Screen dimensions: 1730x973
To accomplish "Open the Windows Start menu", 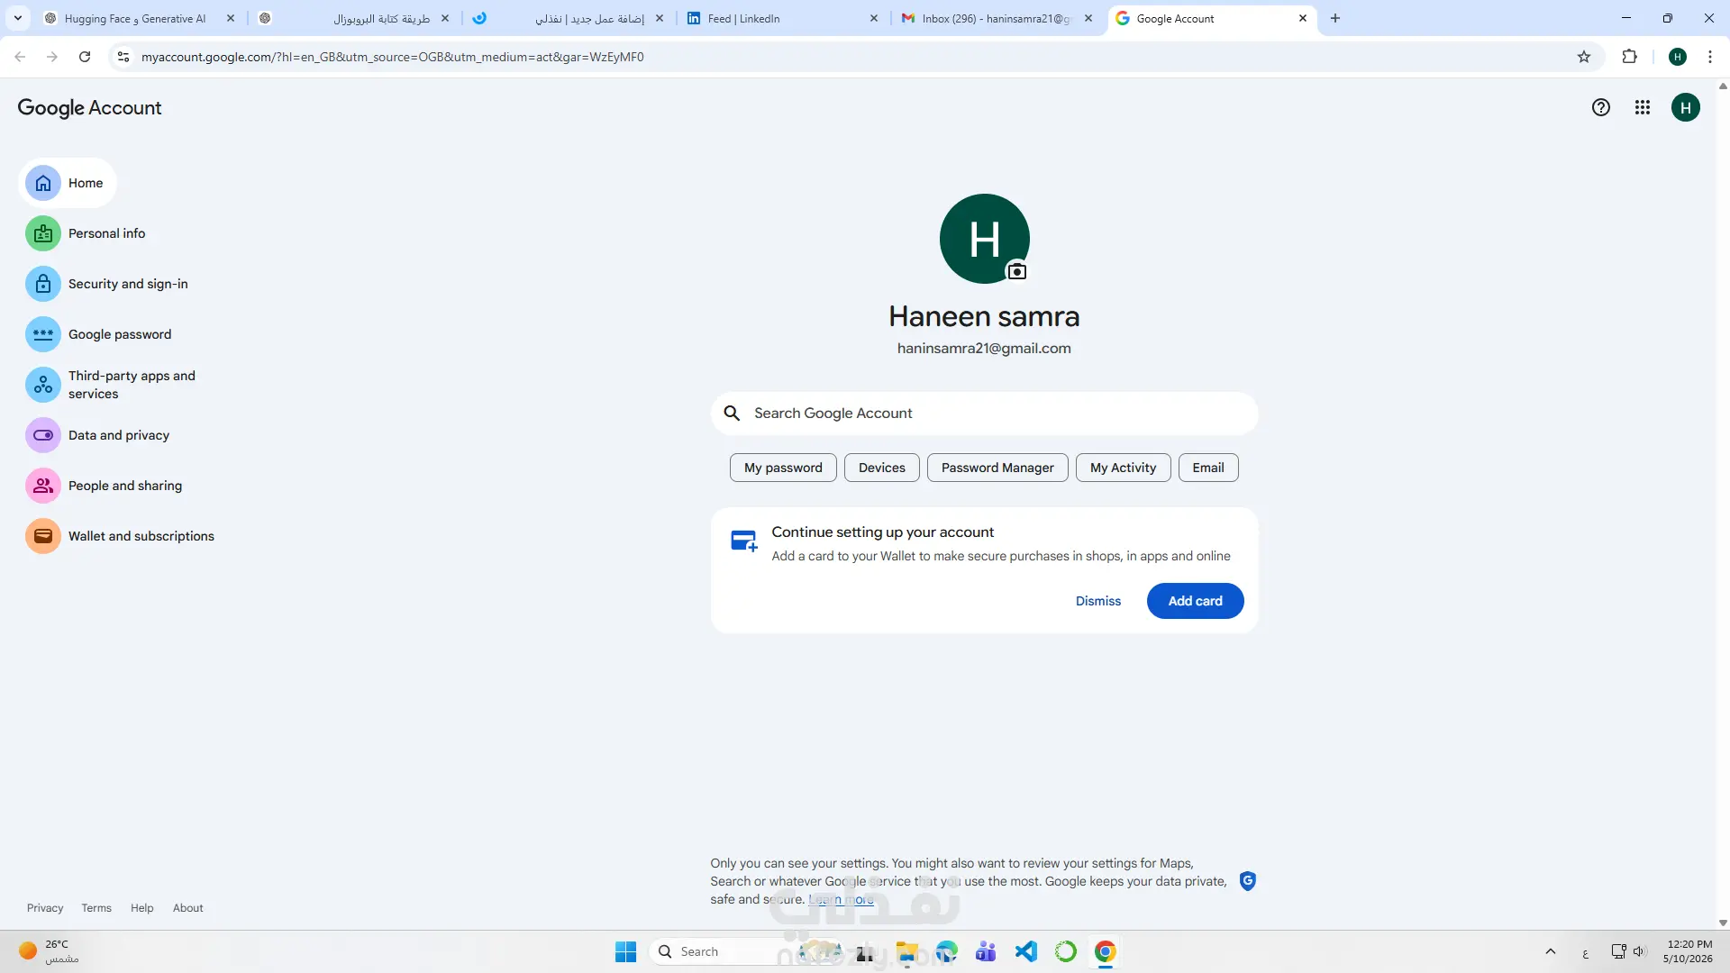I will click(x=625, y=951).
